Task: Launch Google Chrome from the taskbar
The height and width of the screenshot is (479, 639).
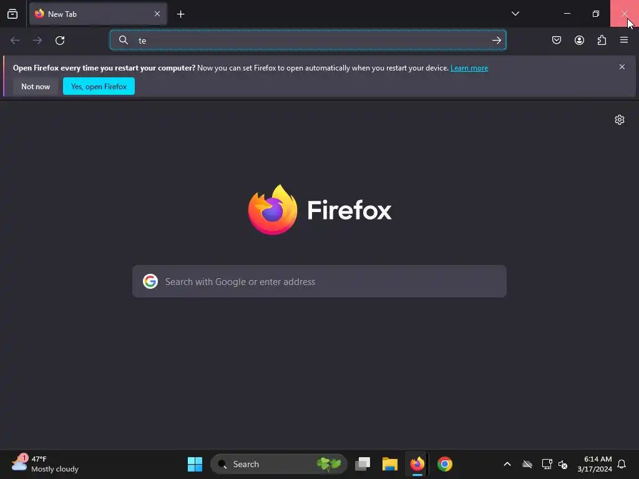Action: point(444,464)
